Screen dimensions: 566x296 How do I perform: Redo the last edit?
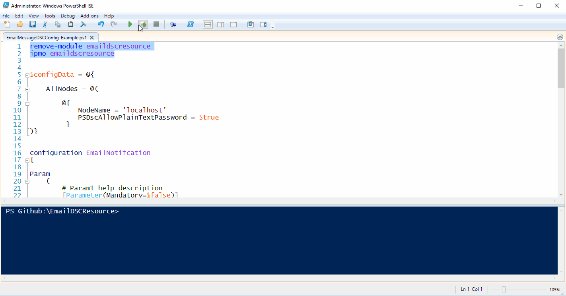tap(113, 25)
